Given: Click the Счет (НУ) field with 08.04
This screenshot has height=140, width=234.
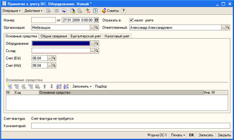Looking at the screenshot, I should [40, 65].
